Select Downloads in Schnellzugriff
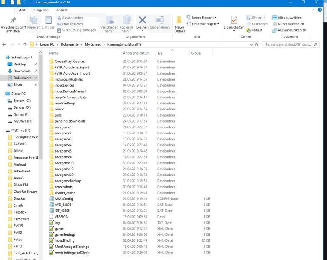Image resolution: width=327 pixels, height=260 pixels. pos(22,71)
